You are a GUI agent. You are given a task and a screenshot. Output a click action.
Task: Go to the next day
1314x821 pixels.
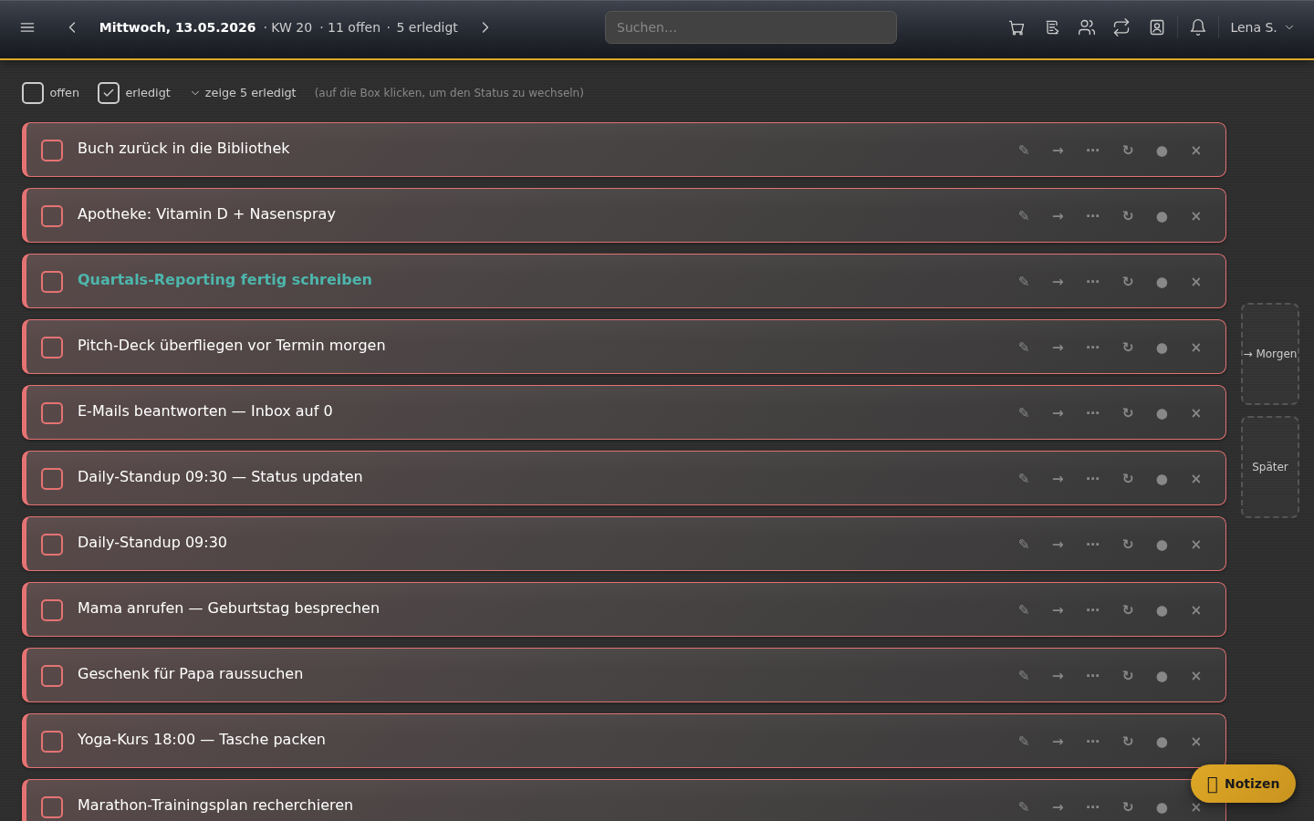[485, 27]
